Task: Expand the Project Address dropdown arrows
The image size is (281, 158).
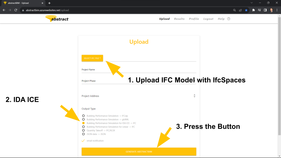Action: [x=194, y=96]
